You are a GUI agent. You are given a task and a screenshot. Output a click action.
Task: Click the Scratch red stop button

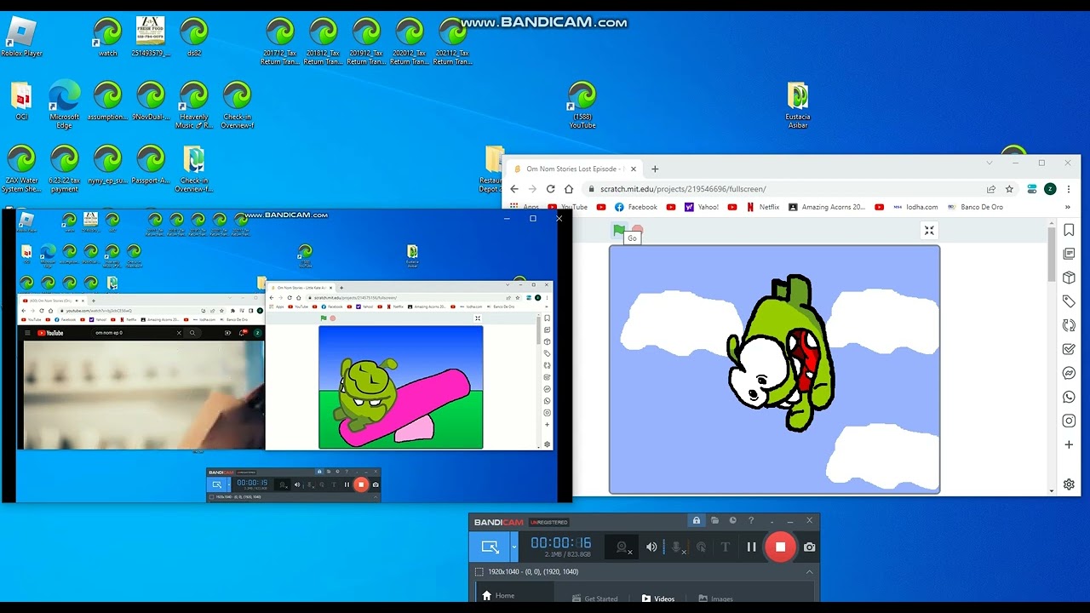637,230
